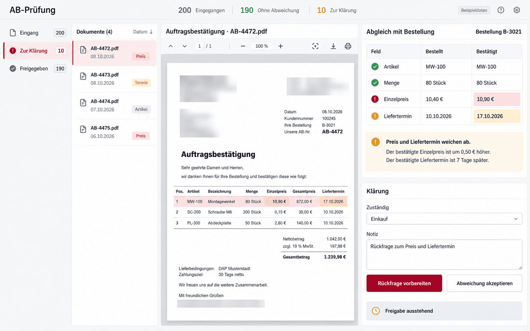Print the document via printer icon
Image resolution: width=530 pixels, height=331 pixels.
[x=348, y=46]
